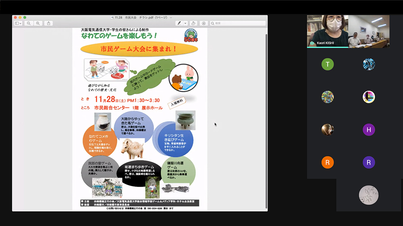
Task: Click the 'なわてのゲームを楽しもう！' green heading
Action: (119, 36)
